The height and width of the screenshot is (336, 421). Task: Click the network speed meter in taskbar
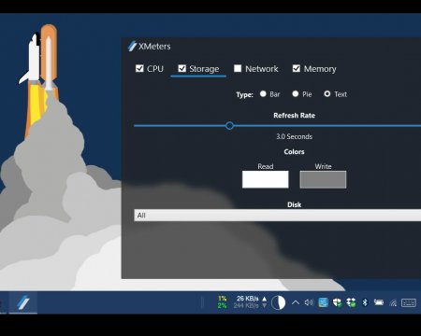[x=250, y=302]
